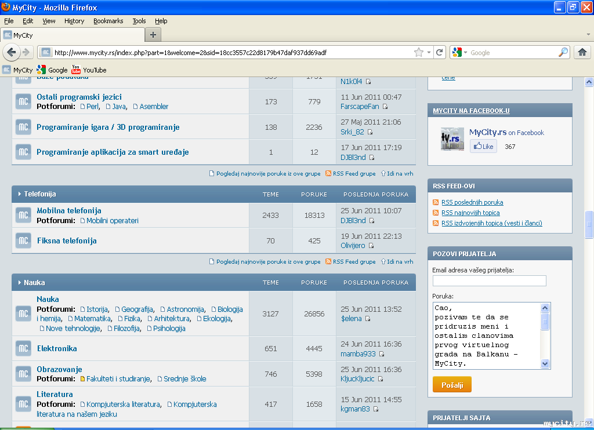This screenshot has height=430, width=594.
Task: Click the MC icon beside Elektronika
Action: click(x=23, y=348)
